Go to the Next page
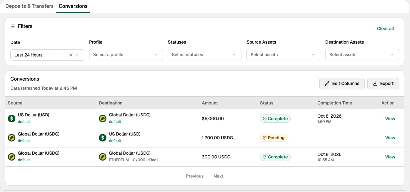This screenshot has height=192, width=410. (218, 176)
